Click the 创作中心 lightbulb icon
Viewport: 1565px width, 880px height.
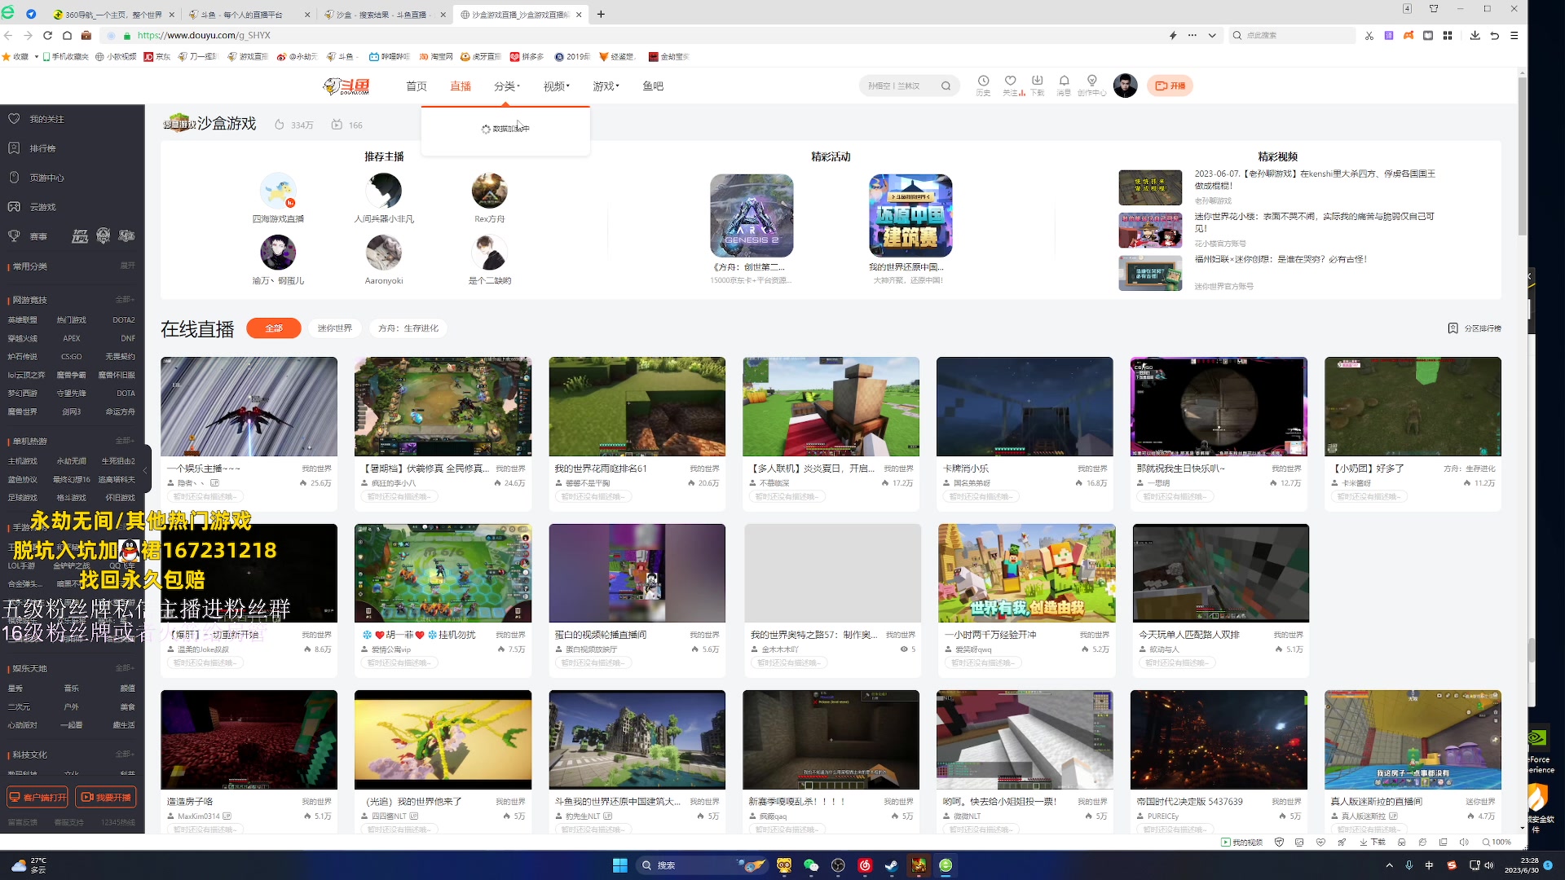pyautogui.click(x=1091, y=81)
